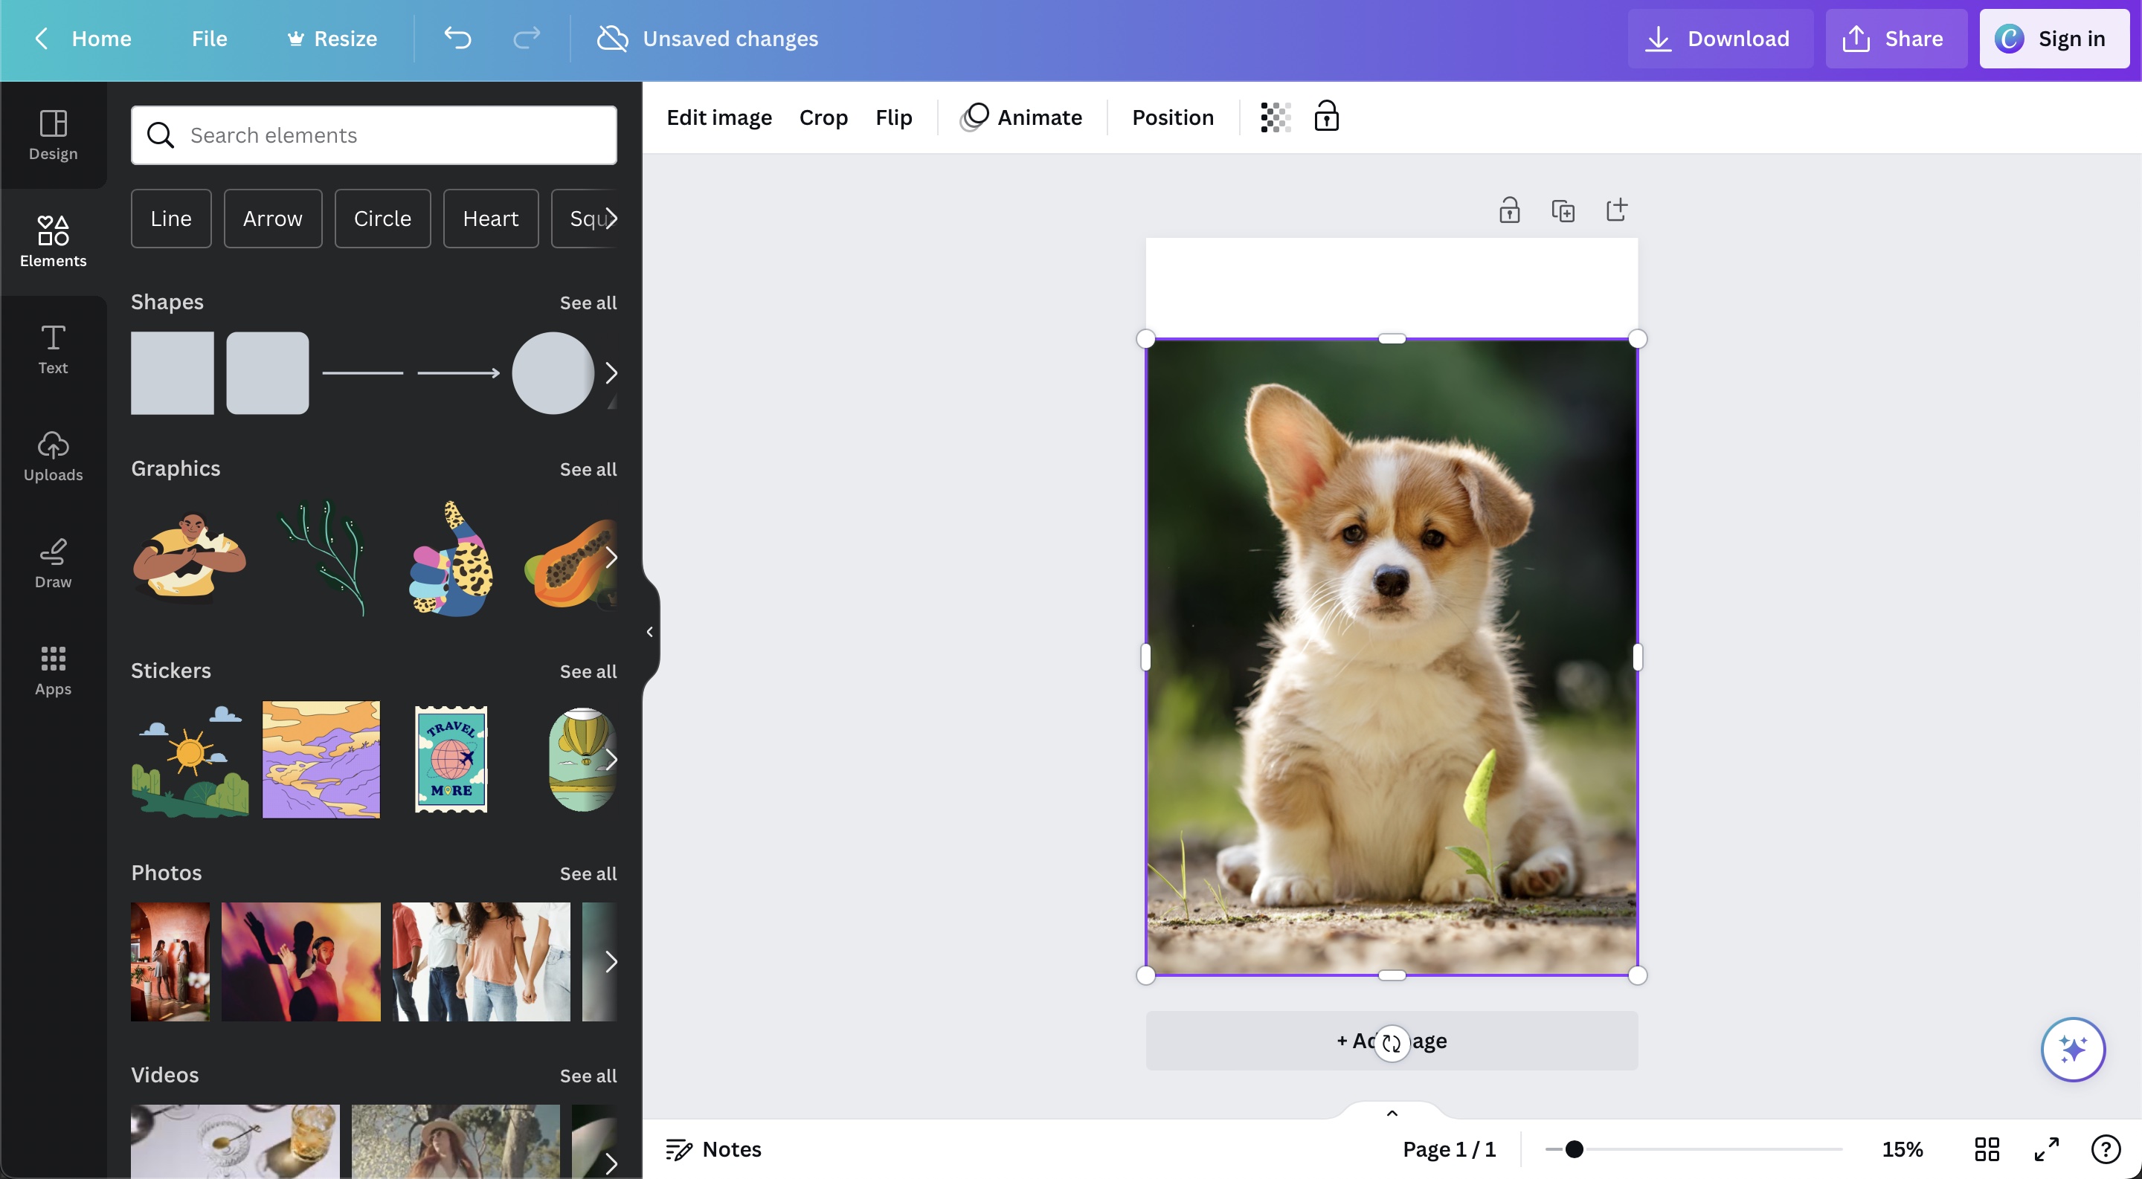Image resolution: width=2142 pixels, height=1179 pixels.
Task: Open grid view of pages
Action: pos(1987,1149)
